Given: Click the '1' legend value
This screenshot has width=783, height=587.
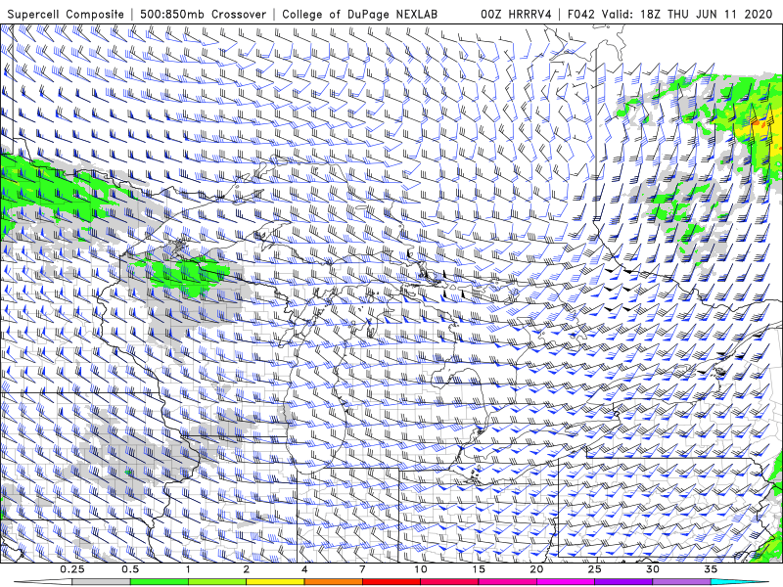Looking at the screenshot, I should [188, 569].
